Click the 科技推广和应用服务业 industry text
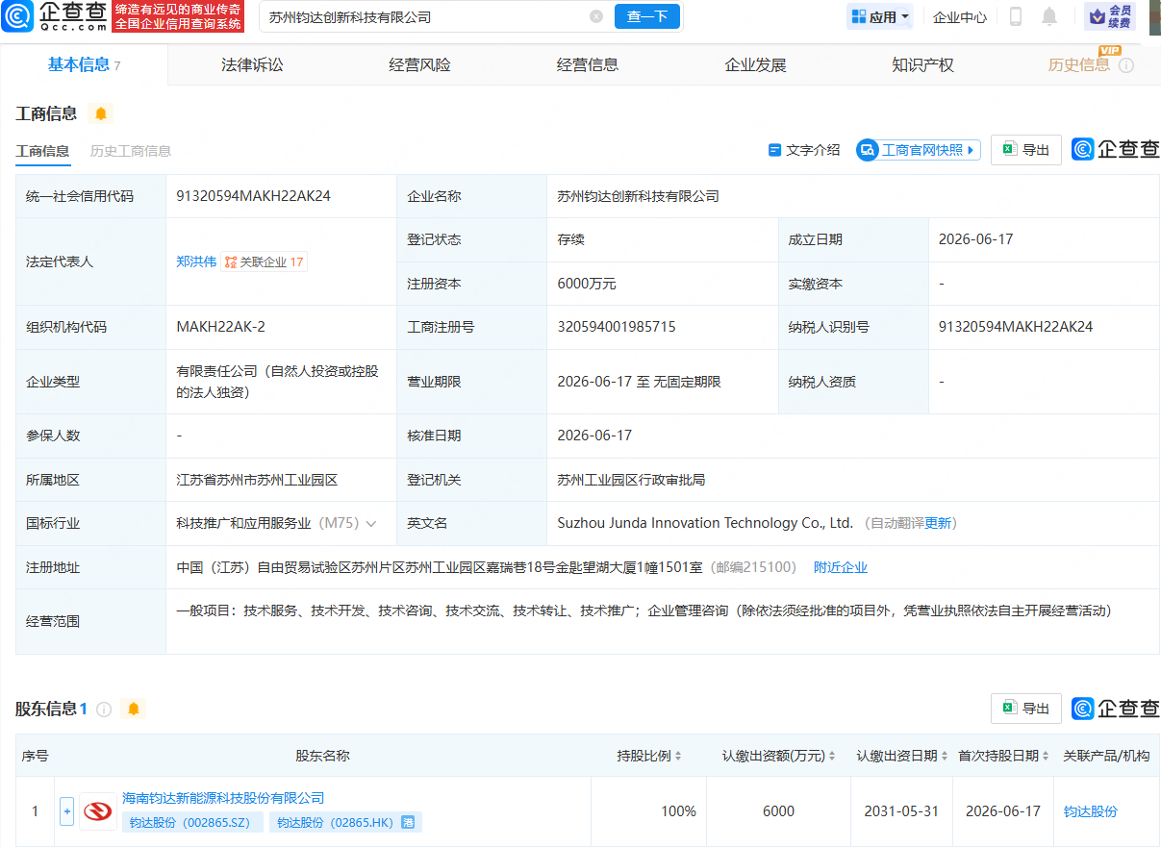Screen dimensions: 1161x847 coord(243,524)
